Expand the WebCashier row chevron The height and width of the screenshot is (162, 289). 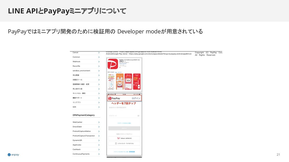99,122
